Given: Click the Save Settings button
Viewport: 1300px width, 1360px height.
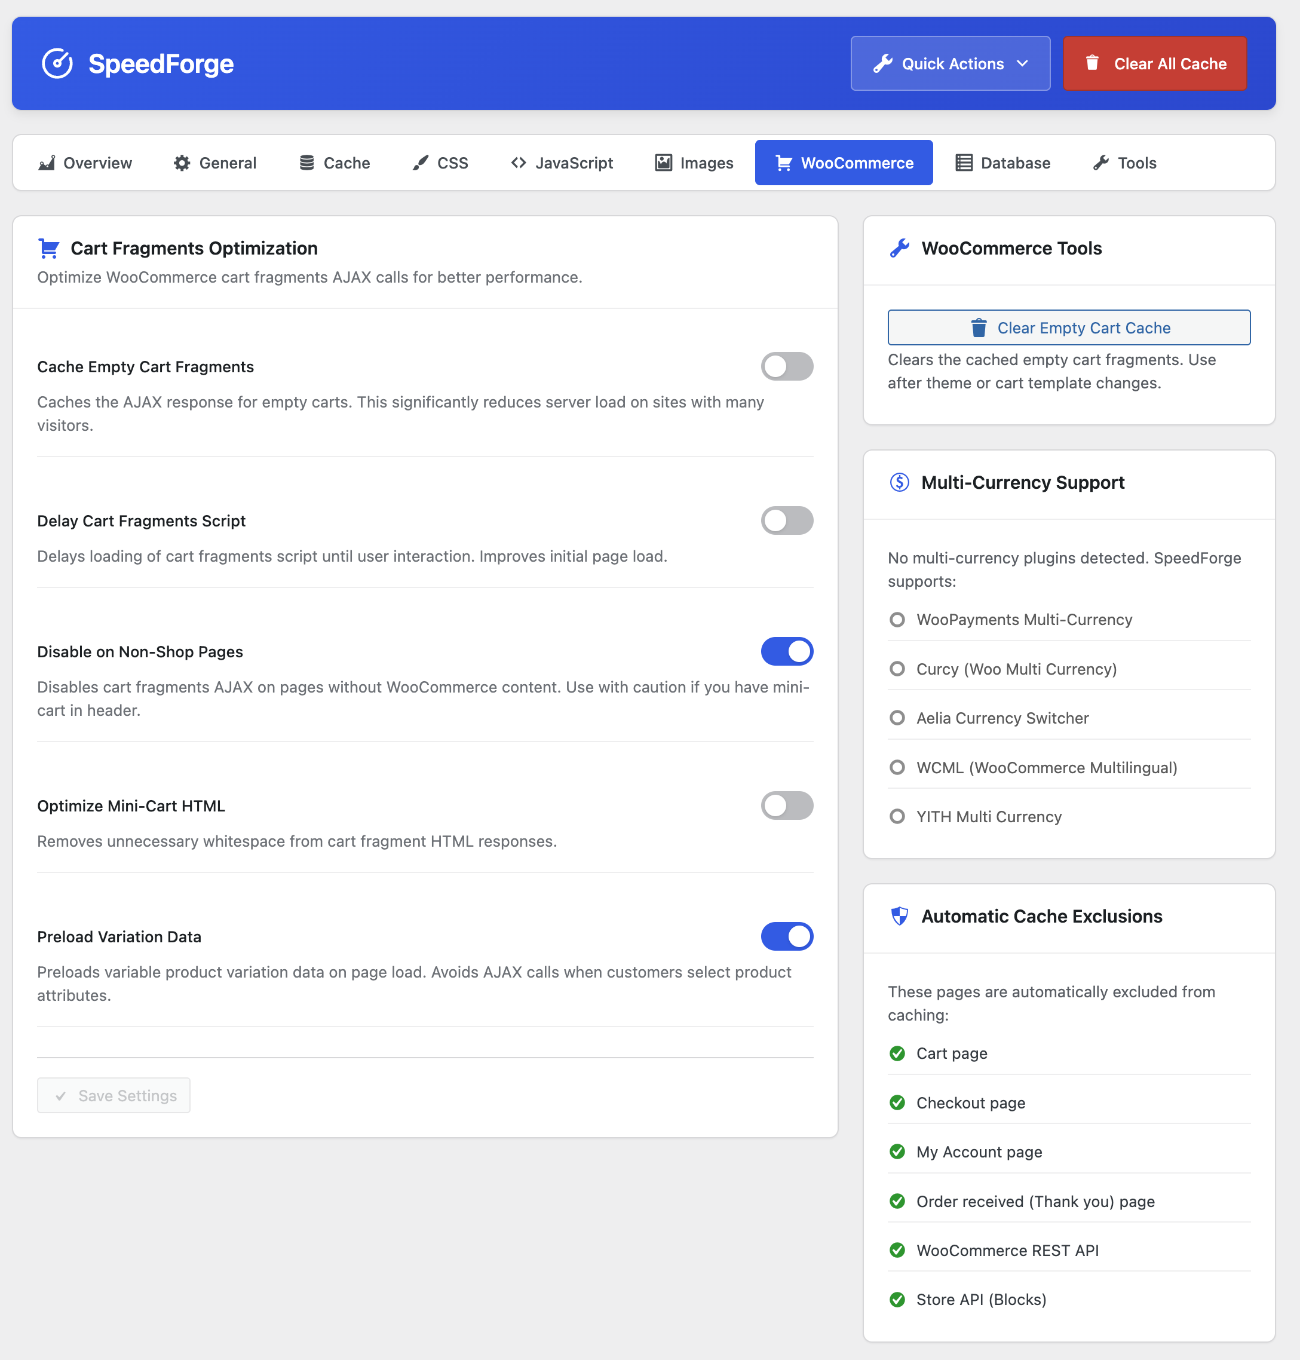Looking at the screenshot, I should (114, 1095).
